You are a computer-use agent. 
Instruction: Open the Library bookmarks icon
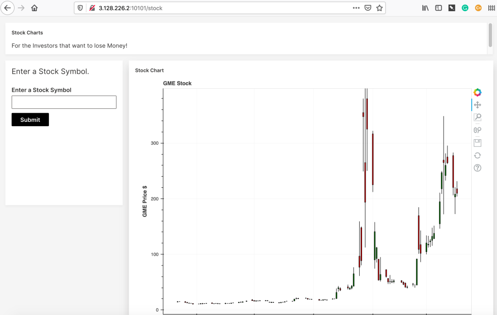(x=426, y=8)
